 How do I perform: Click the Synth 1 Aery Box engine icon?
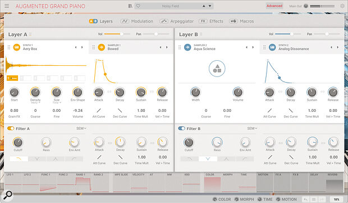17,47
